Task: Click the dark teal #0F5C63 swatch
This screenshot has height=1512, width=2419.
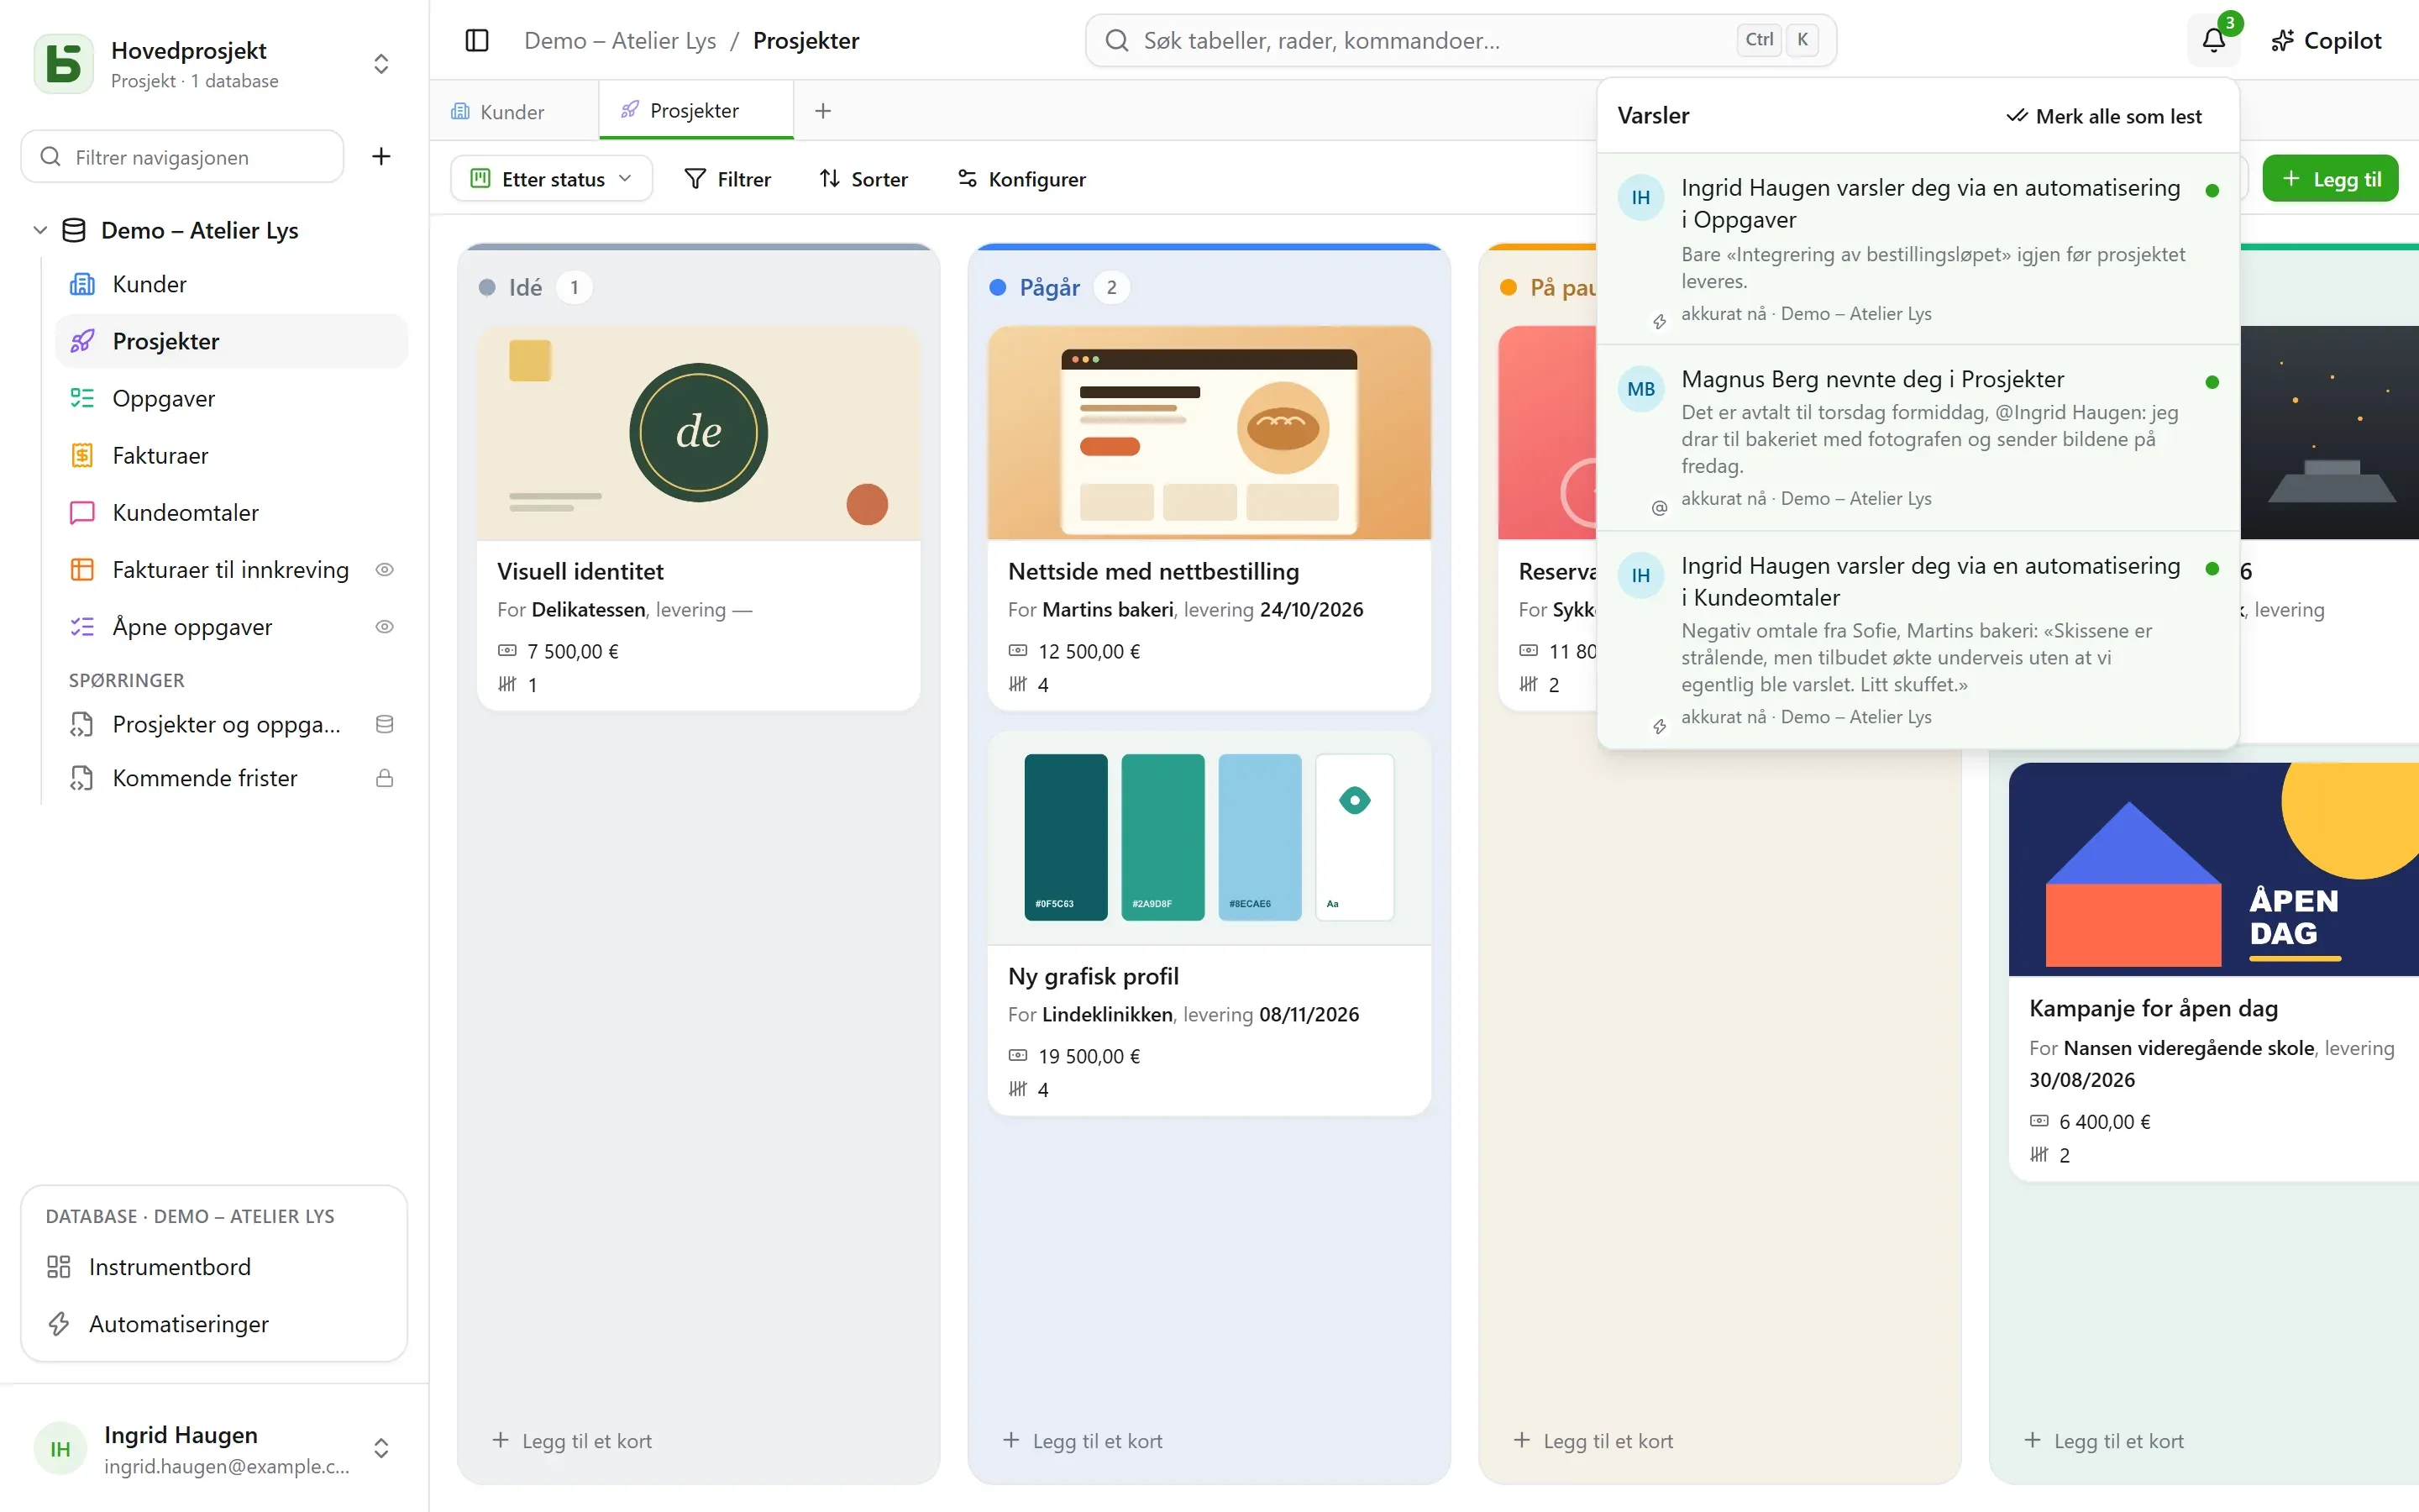Action: point(1066,837)
